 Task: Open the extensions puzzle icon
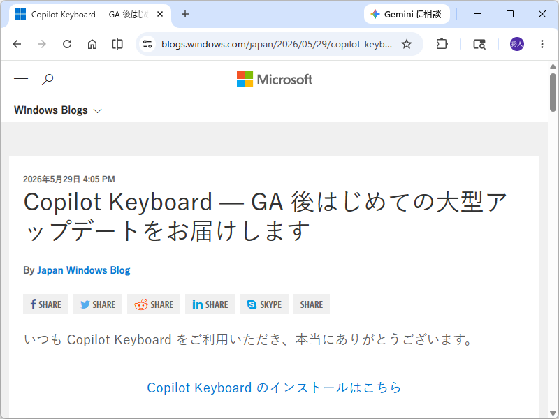point(442,44)
